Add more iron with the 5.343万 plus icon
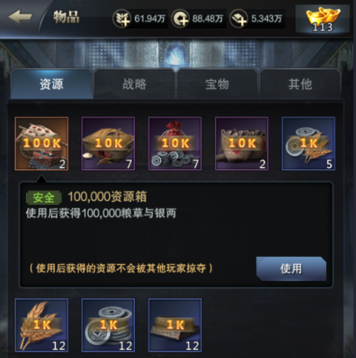This screenshot has width=356, height=358. pyautogui.click(x=239, y=19)
